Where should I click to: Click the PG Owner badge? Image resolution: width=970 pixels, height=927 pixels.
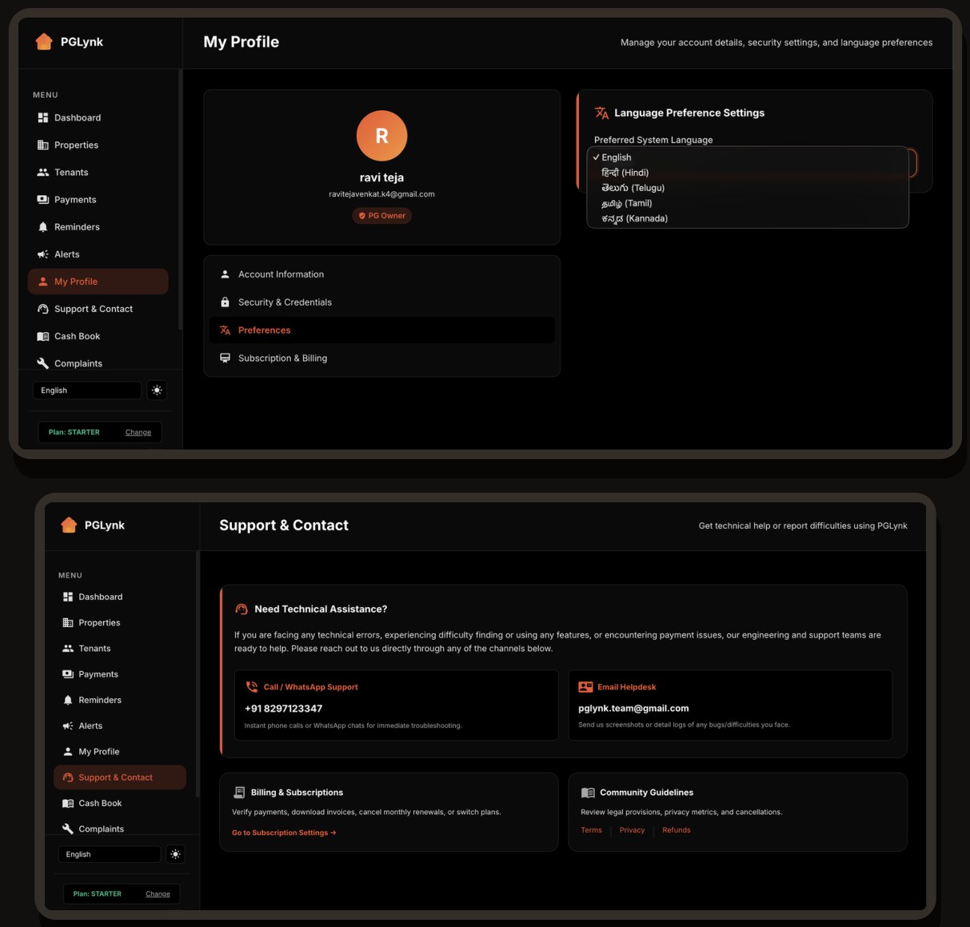381,216
